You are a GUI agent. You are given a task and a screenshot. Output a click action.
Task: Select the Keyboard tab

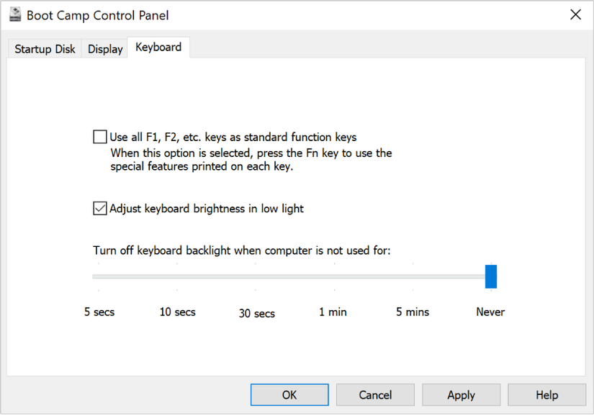158,47
